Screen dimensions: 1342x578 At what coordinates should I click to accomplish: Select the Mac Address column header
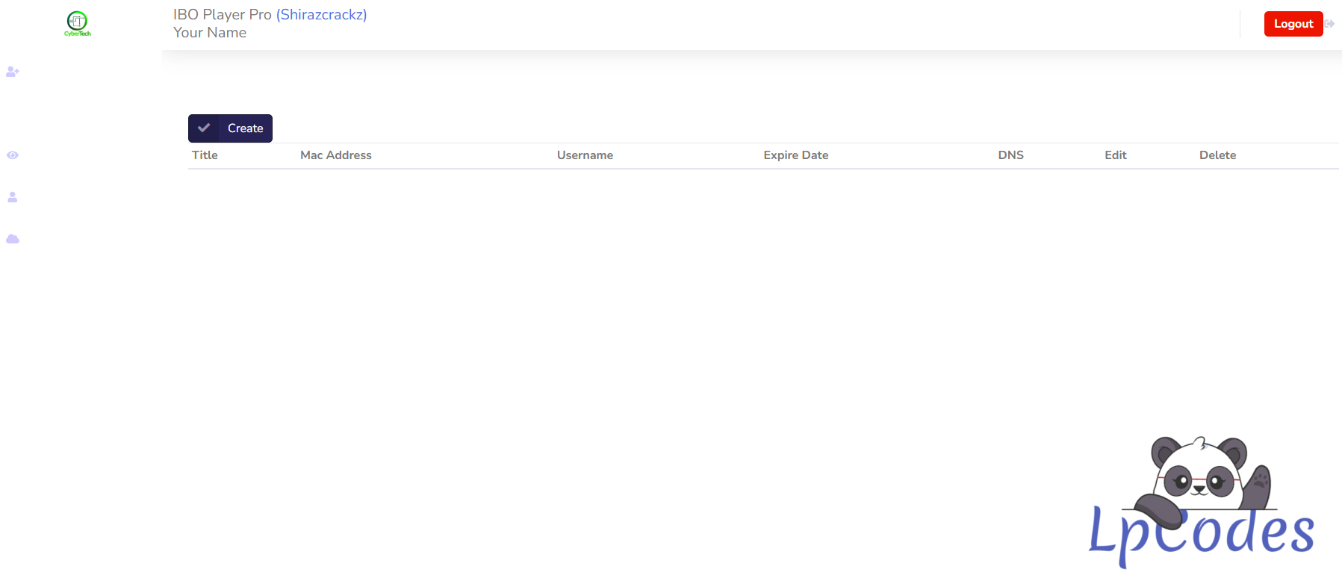336,155
